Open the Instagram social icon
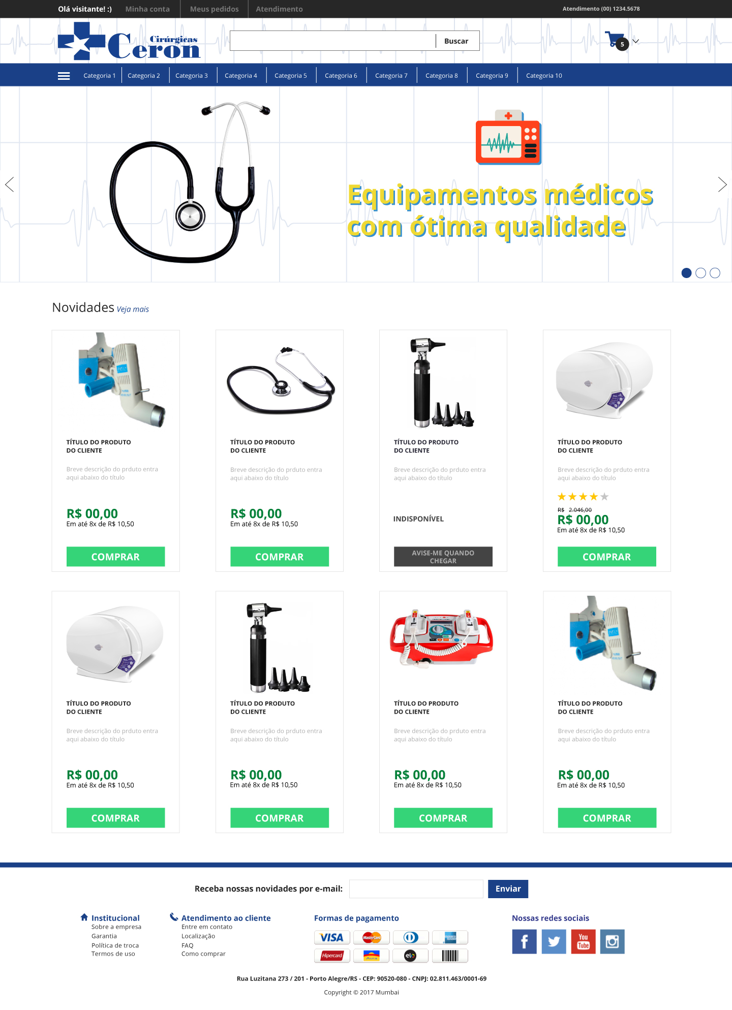This screenshot has width=732, height=1010. click(x=613, y=942)
